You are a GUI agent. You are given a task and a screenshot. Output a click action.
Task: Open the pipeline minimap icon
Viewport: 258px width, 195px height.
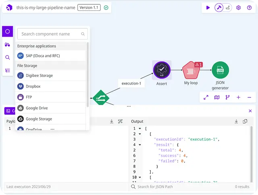pyautogui.click(x=217, y=97)
